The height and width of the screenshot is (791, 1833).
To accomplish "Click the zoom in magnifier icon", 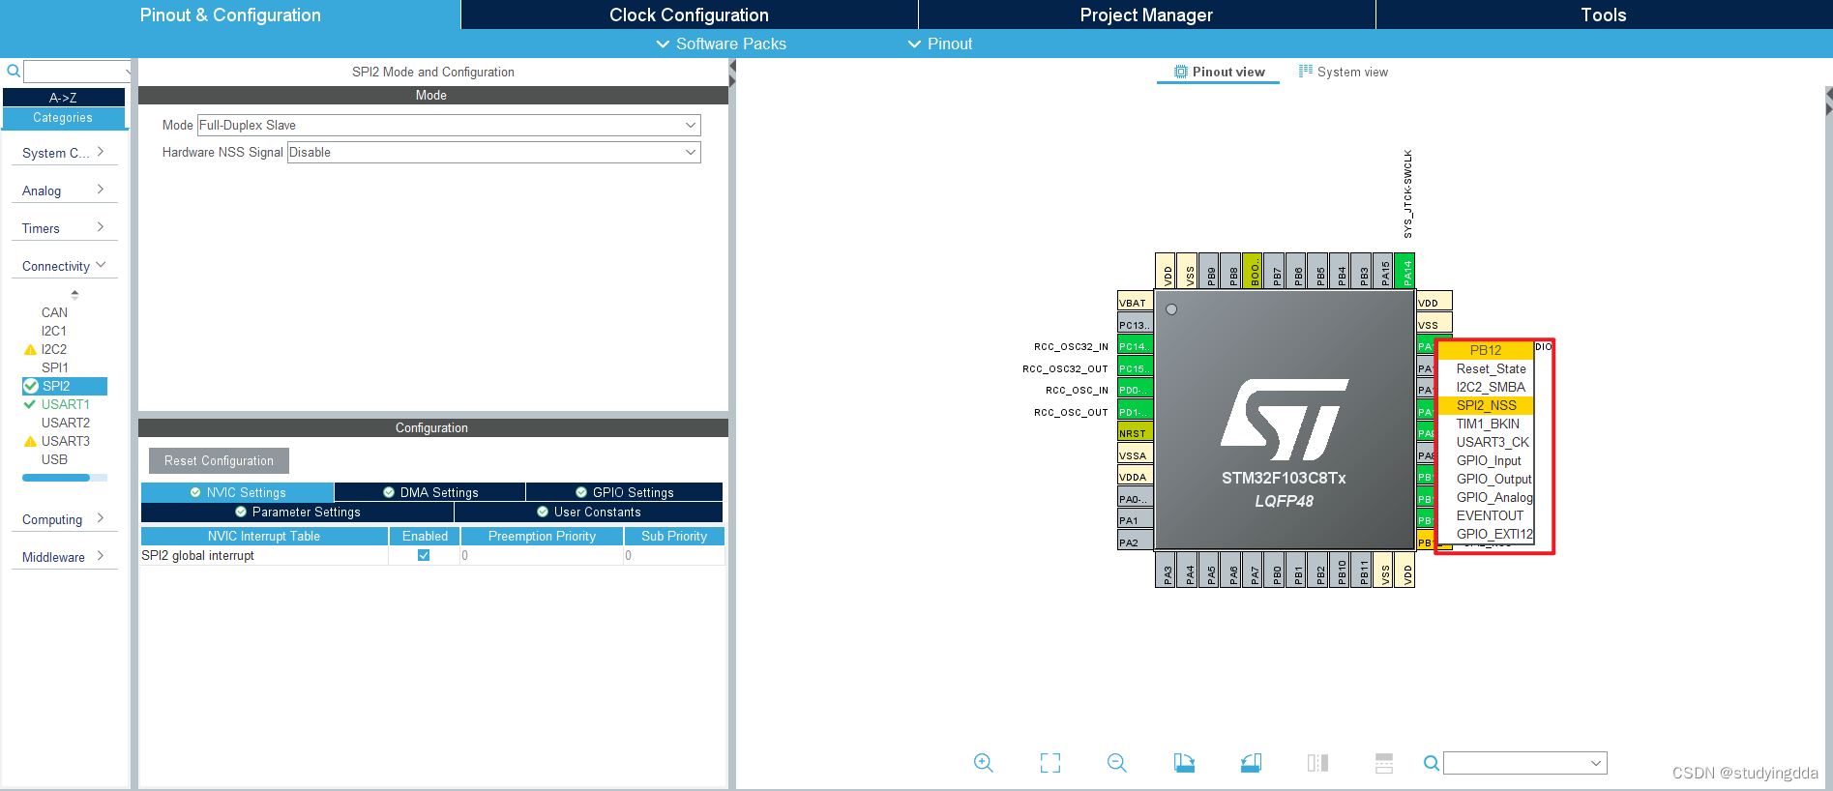I will pos(983,763).
